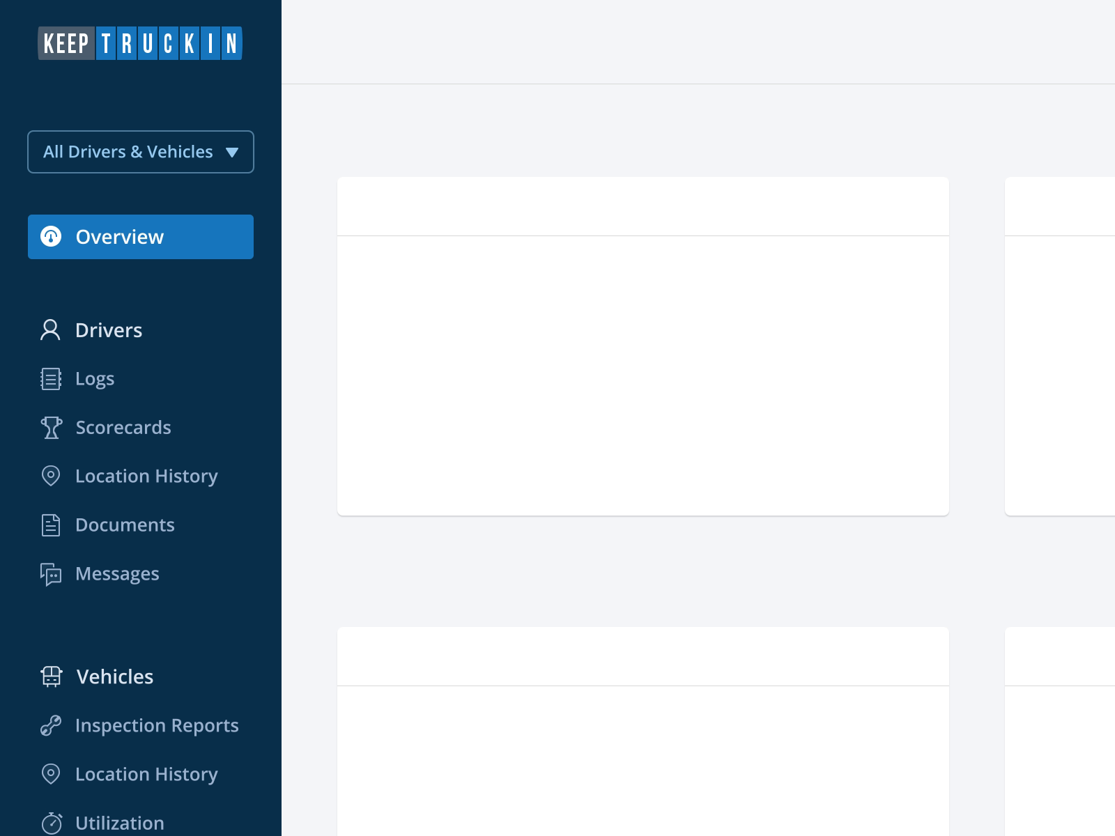
Task: Click the dropdown arrow beside All Drivers & Vehicles
Action: [x=232, y=153]
